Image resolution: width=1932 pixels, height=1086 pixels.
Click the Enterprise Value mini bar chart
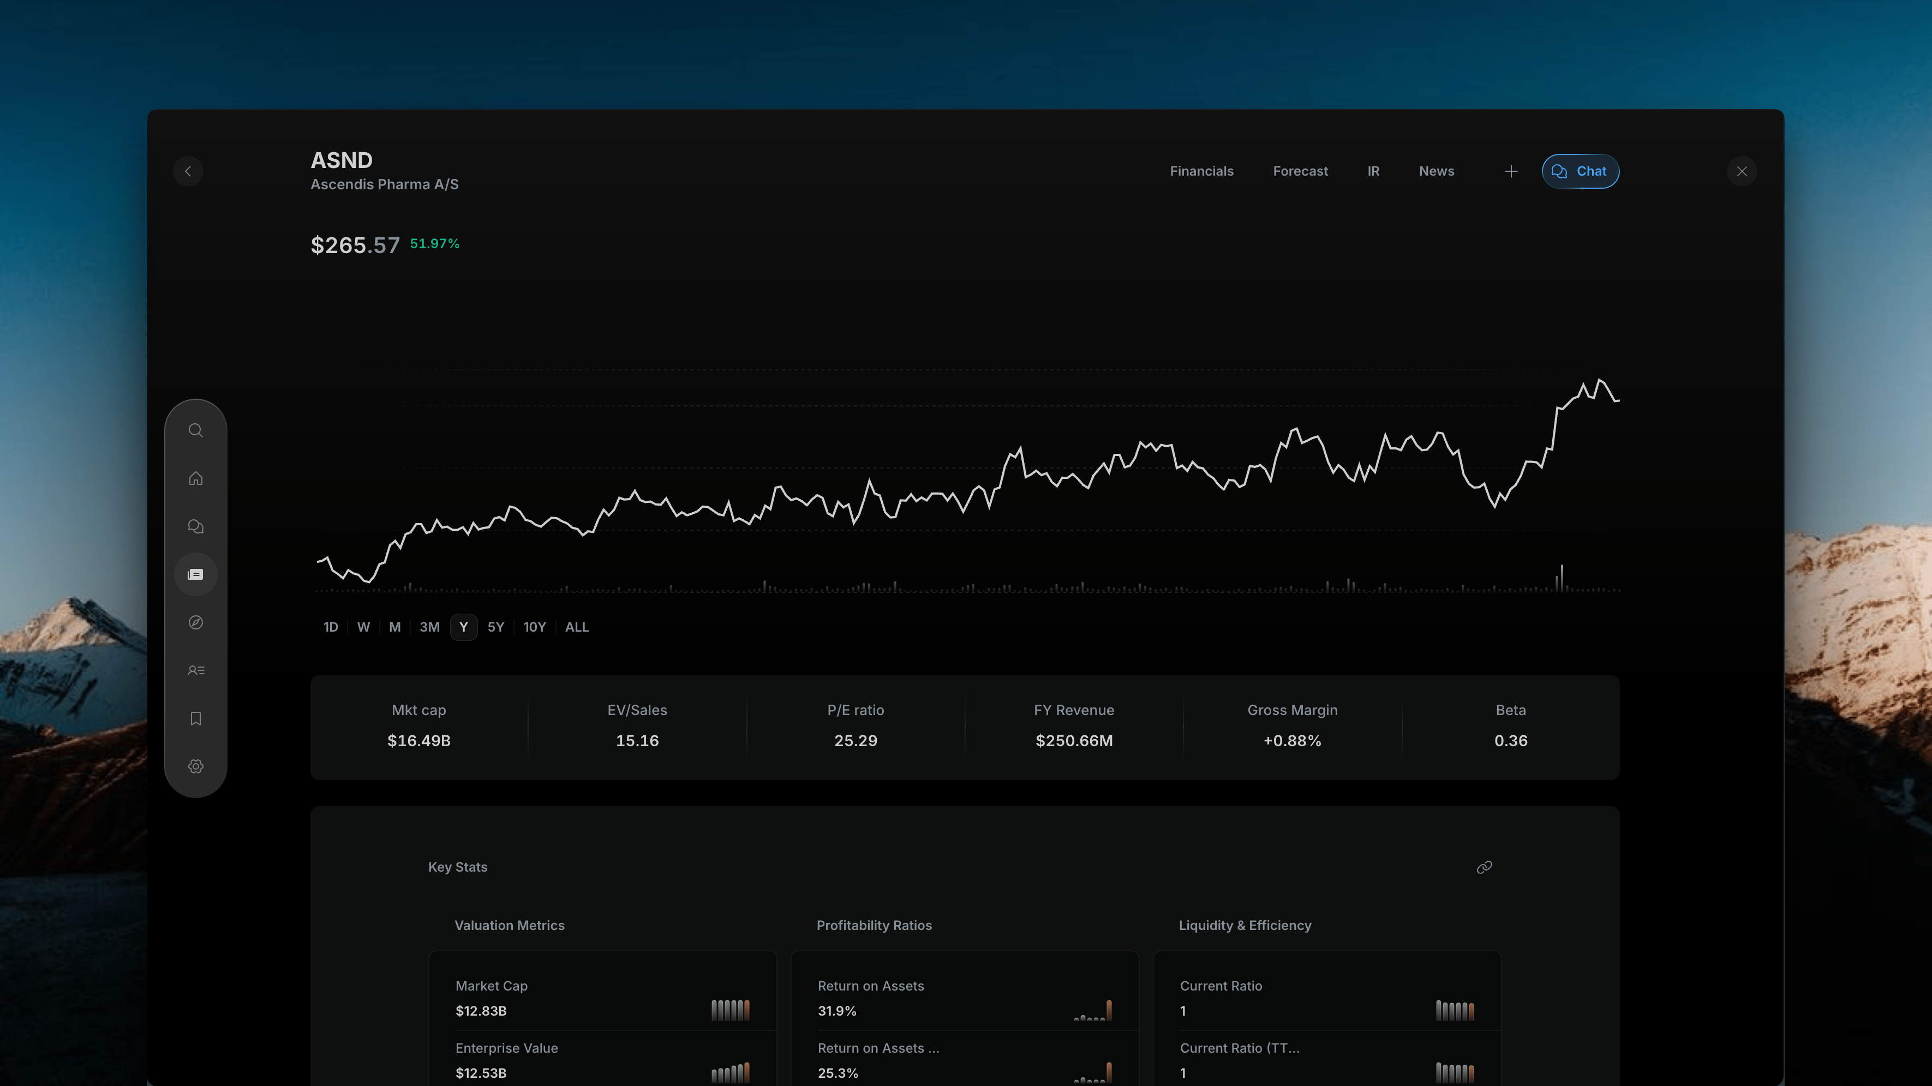731,1072
